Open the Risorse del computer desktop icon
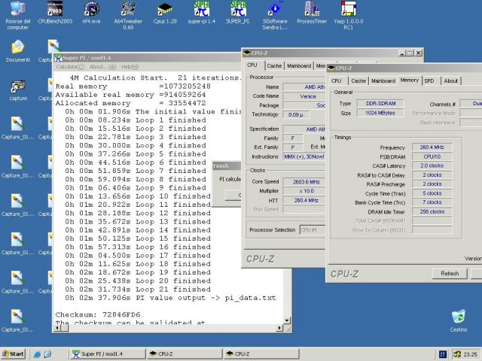The width and height of the screenshot is (482, 361). 18,15
